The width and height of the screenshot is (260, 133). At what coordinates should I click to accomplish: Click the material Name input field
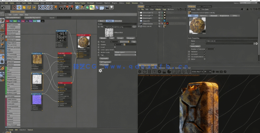pos(231,41)
